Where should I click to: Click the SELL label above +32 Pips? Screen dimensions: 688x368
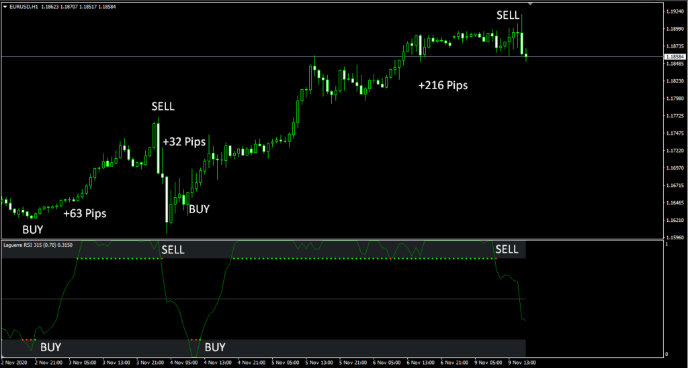(162, 107)
